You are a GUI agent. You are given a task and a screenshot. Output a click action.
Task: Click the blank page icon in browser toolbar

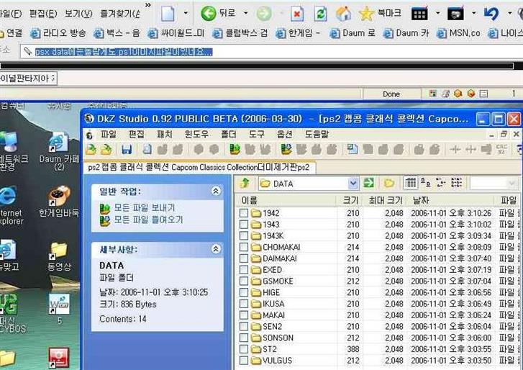(x=168, y=14)
